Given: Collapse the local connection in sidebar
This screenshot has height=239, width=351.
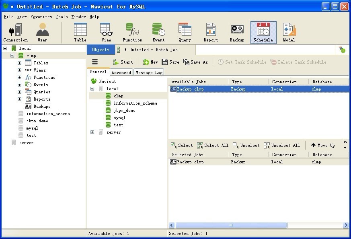Looking at the screenshot, I should 5,48.
